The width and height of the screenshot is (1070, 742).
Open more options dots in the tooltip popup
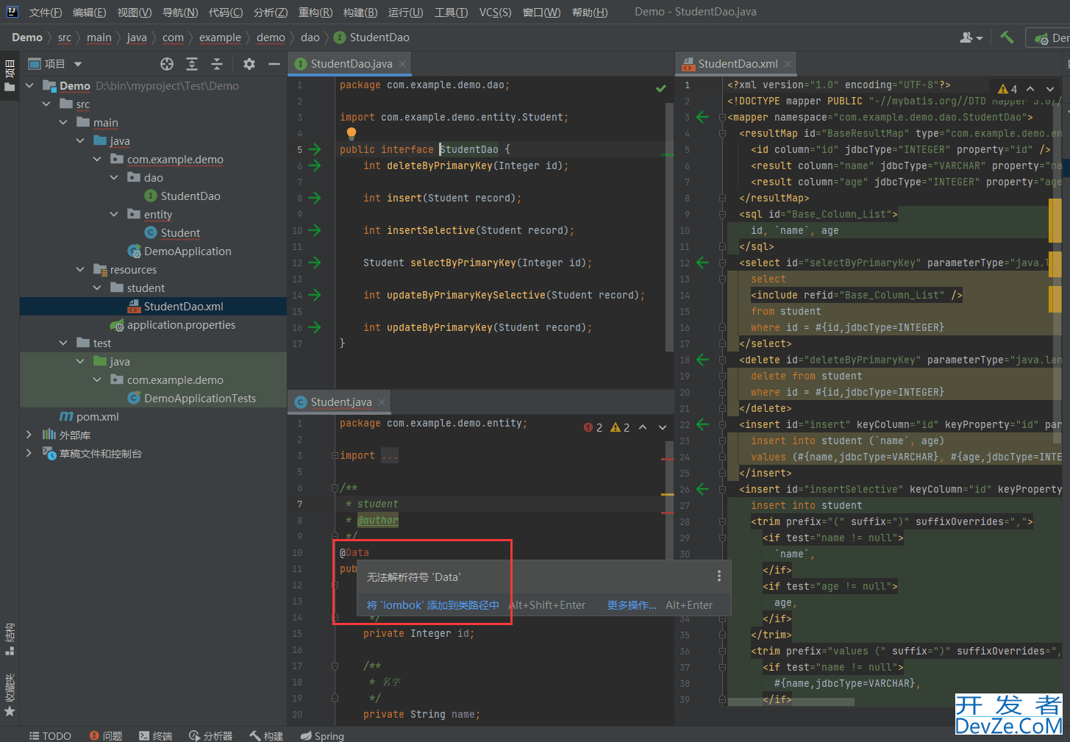719,576
